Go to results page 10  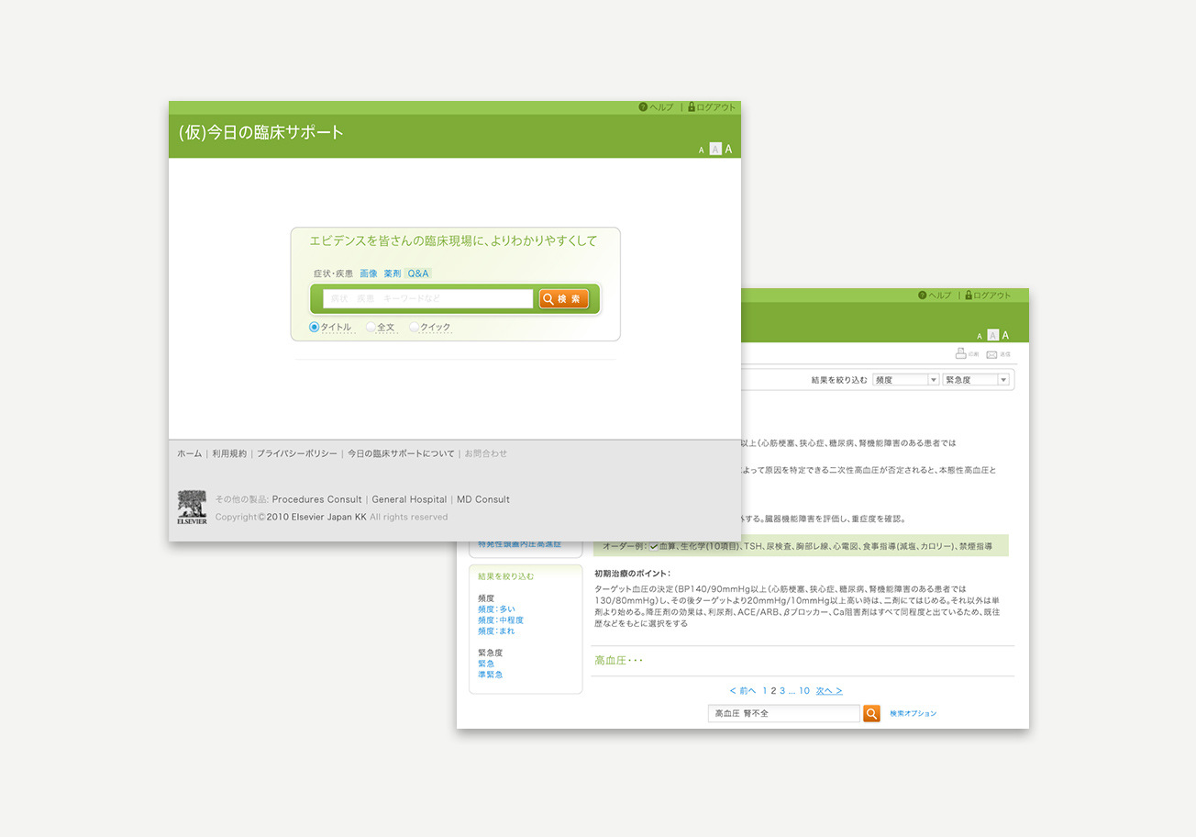point(804,690)
